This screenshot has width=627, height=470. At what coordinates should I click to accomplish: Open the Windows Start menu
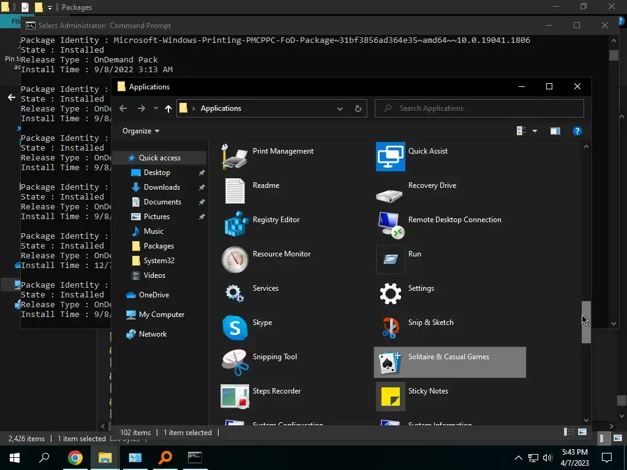point(15,457)
